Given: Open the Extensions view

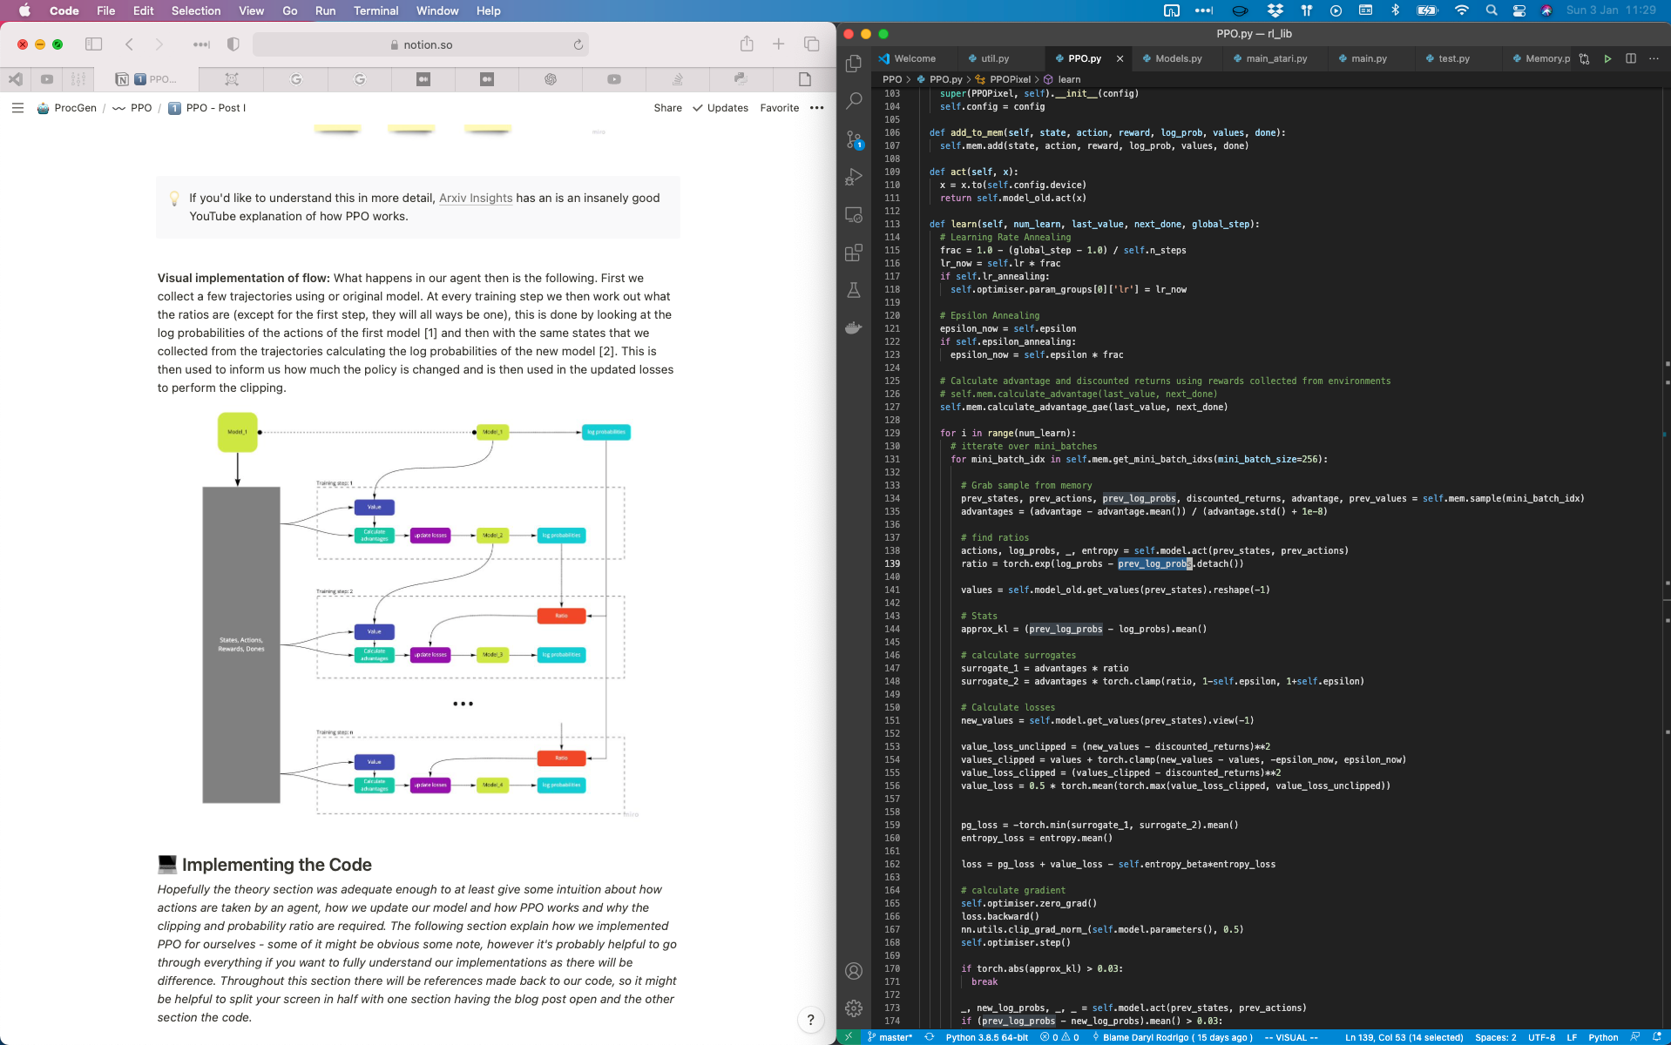Looking at the screenshot, I should coord(854,253).
